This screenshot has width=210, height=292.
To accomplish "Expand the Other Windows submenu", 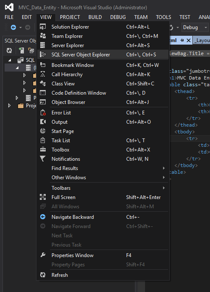I will click(x=163, y=177).
